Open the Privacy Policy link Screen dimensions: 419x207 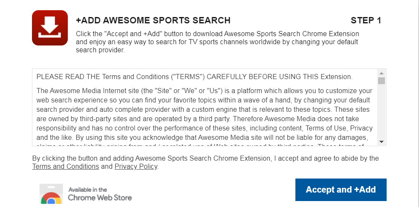point(136,167)
